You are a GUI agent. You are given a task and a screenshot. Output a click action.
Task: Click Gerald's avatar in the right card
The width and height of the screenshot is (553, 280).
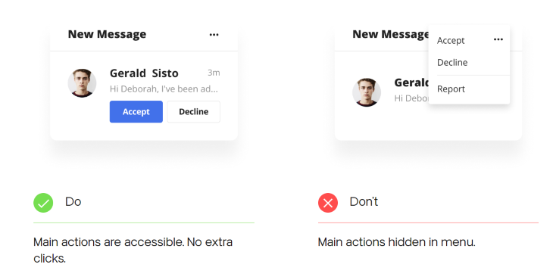pos(367,92)
